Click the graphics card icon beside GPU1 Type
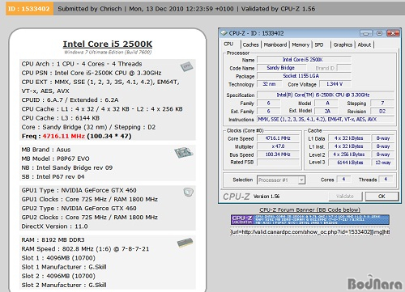405x292 pixels. [x=188, y=192]
